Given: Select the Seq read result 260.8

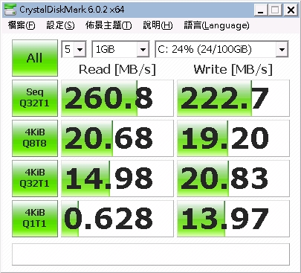Looking at the screenshot, I should tap(117, 98).
